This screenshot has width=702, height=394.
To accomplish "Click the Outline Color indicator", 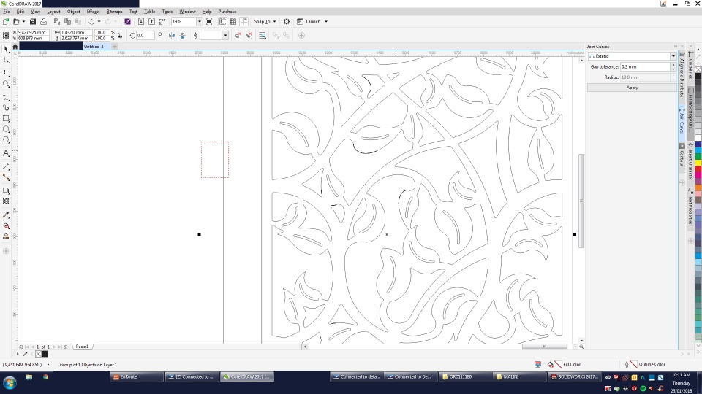I will [x=645, y=365].
